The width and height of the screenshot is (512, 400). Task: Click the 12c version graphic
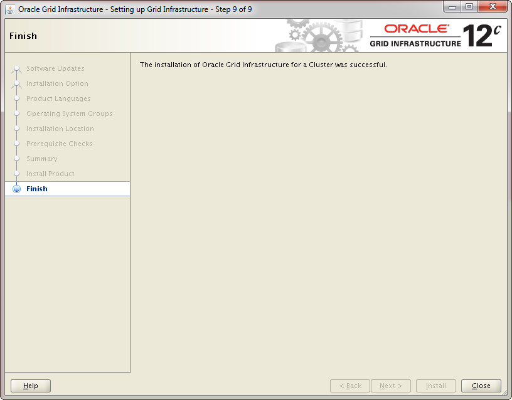[x=481, y=36]
